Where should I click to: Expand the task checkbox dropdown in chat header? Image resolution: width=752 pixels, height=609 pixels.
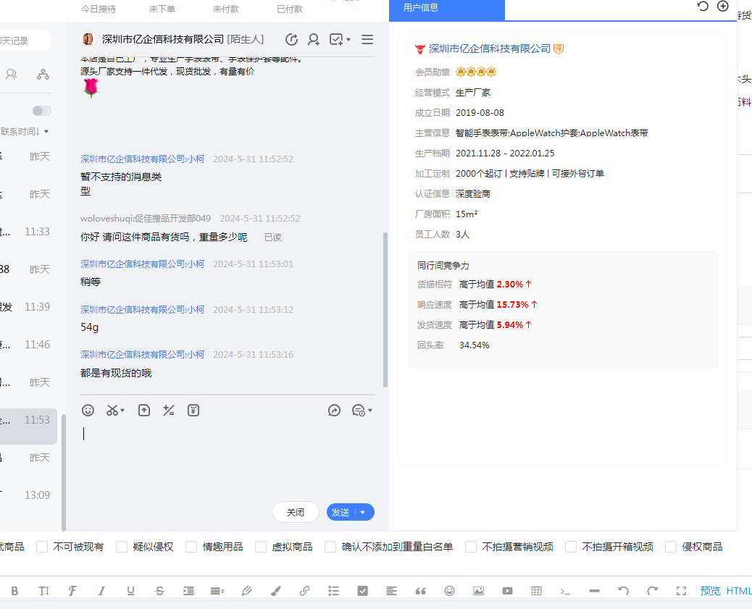coord(348,40)
